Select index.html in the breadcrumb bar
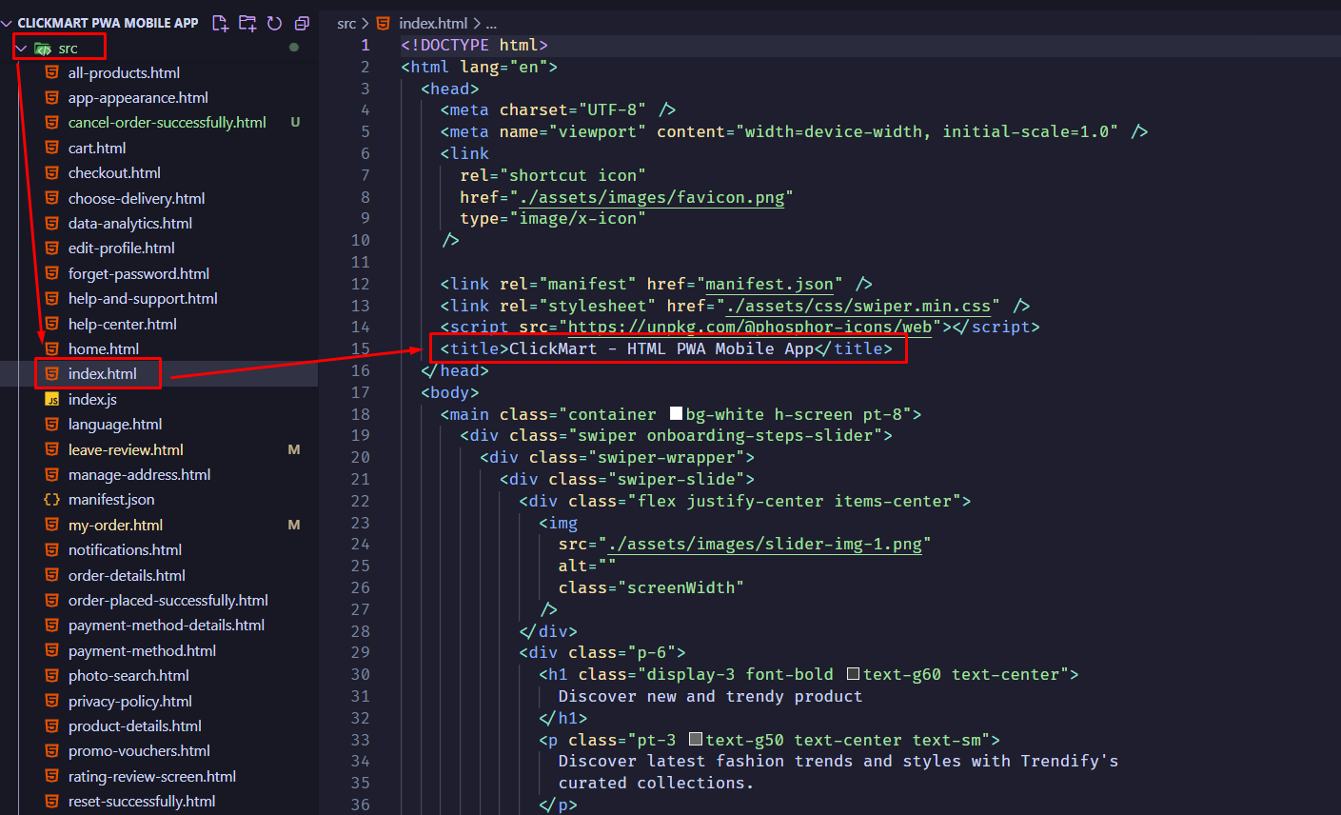 (x=433, y=23)
